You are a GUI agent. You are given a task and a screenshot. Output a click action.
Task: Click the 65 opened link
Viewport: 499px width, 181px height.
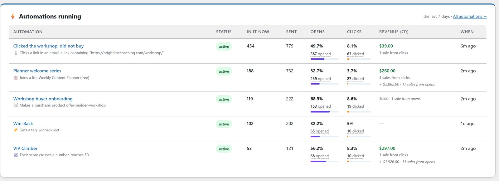click(320, 131)
